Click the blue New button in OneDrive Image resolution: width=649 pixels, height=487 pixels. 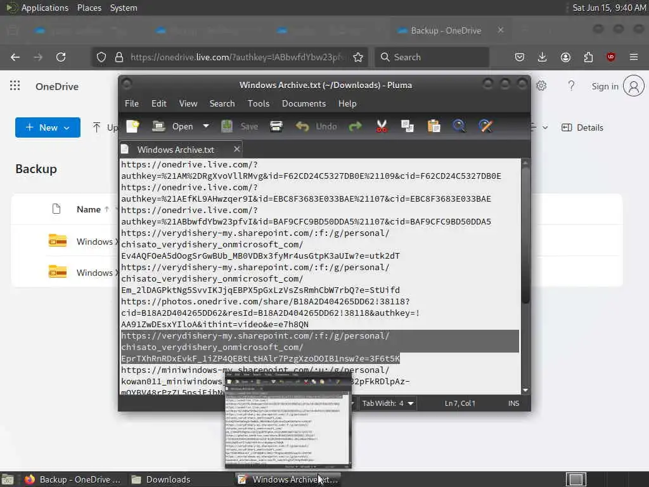(x=48, y=127)
